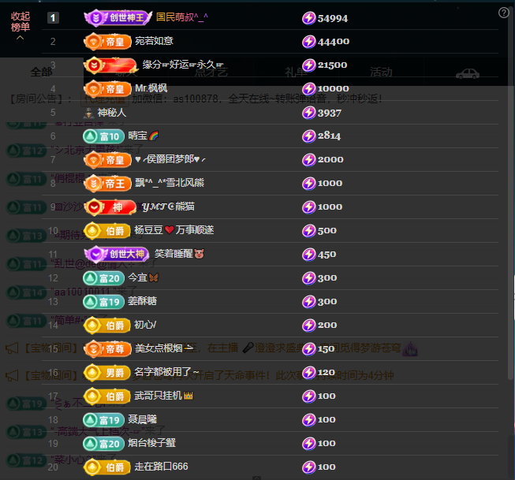Switch to the 活动 tab
The image size is (515, 480).
coord(381,72)
